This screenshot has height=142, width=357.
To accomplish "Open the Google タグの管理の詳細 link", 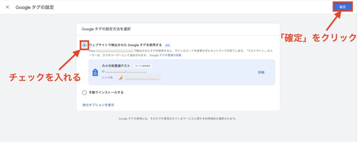I will tap(165, 55).
